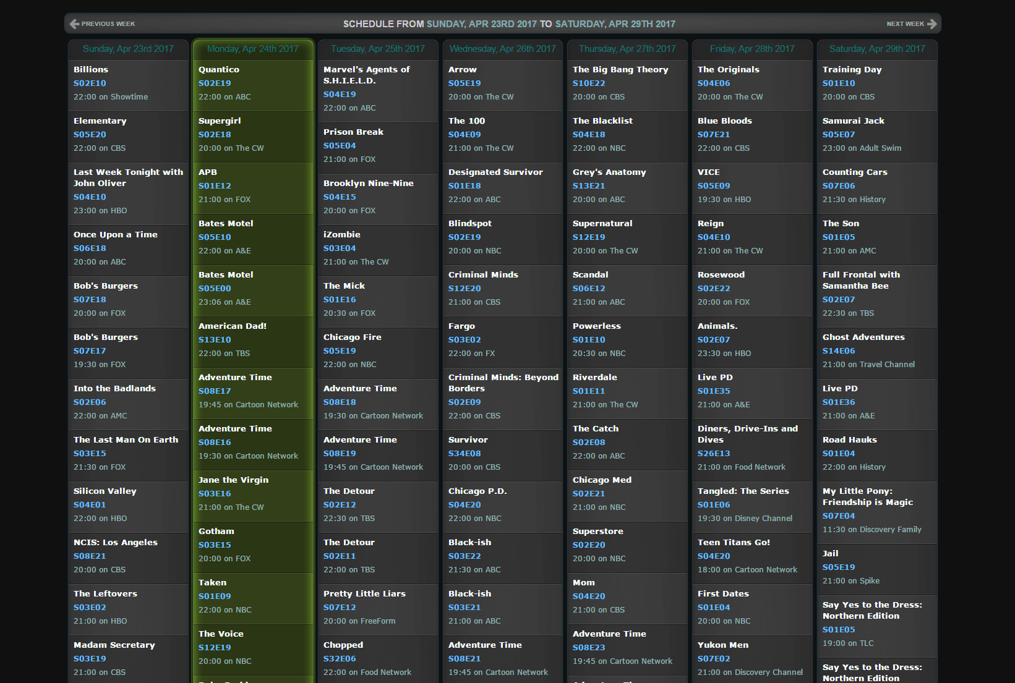Open the Taken show title
The height and width of the screenshot is (683, 1015).
[212, 583]
